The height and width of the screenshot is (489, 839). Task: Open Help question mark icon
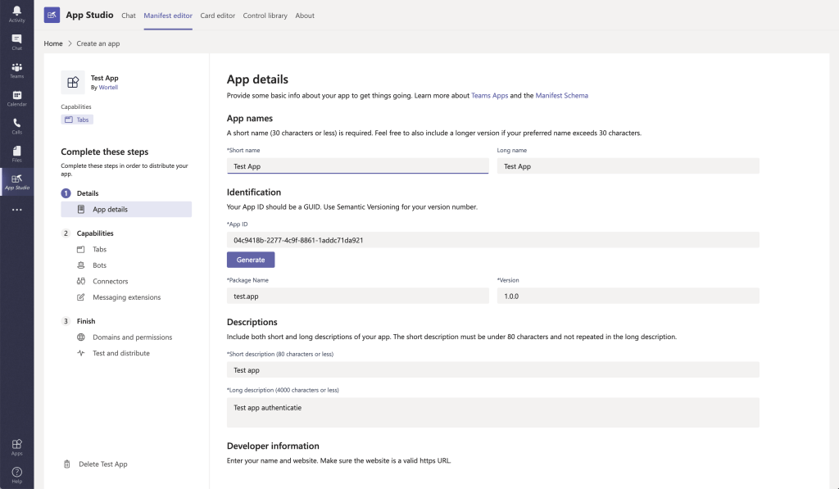click(x=16, y=474)
